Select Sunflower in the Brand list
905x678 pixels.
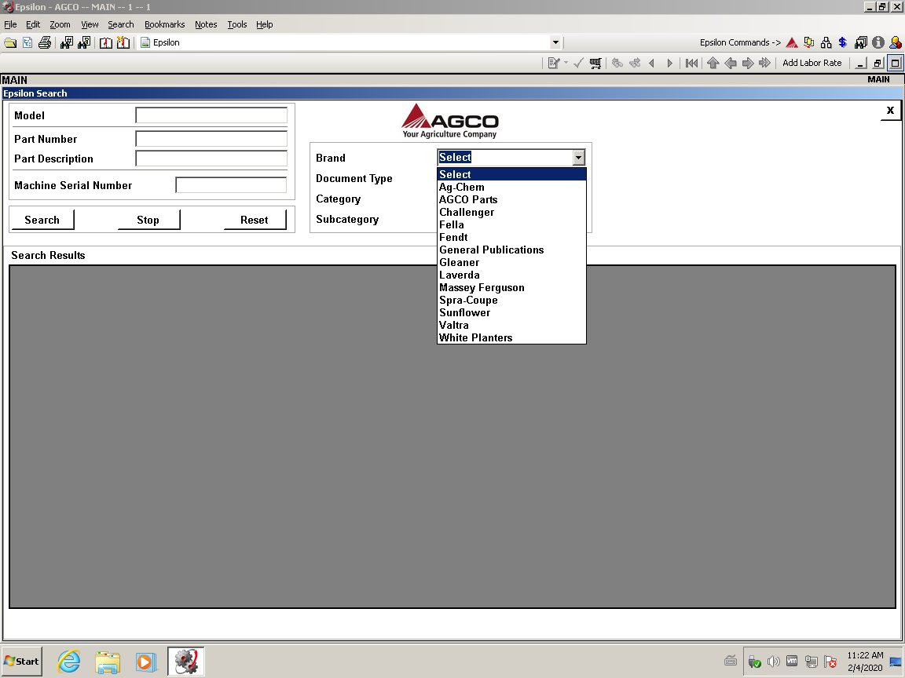[x=511, y=312]
